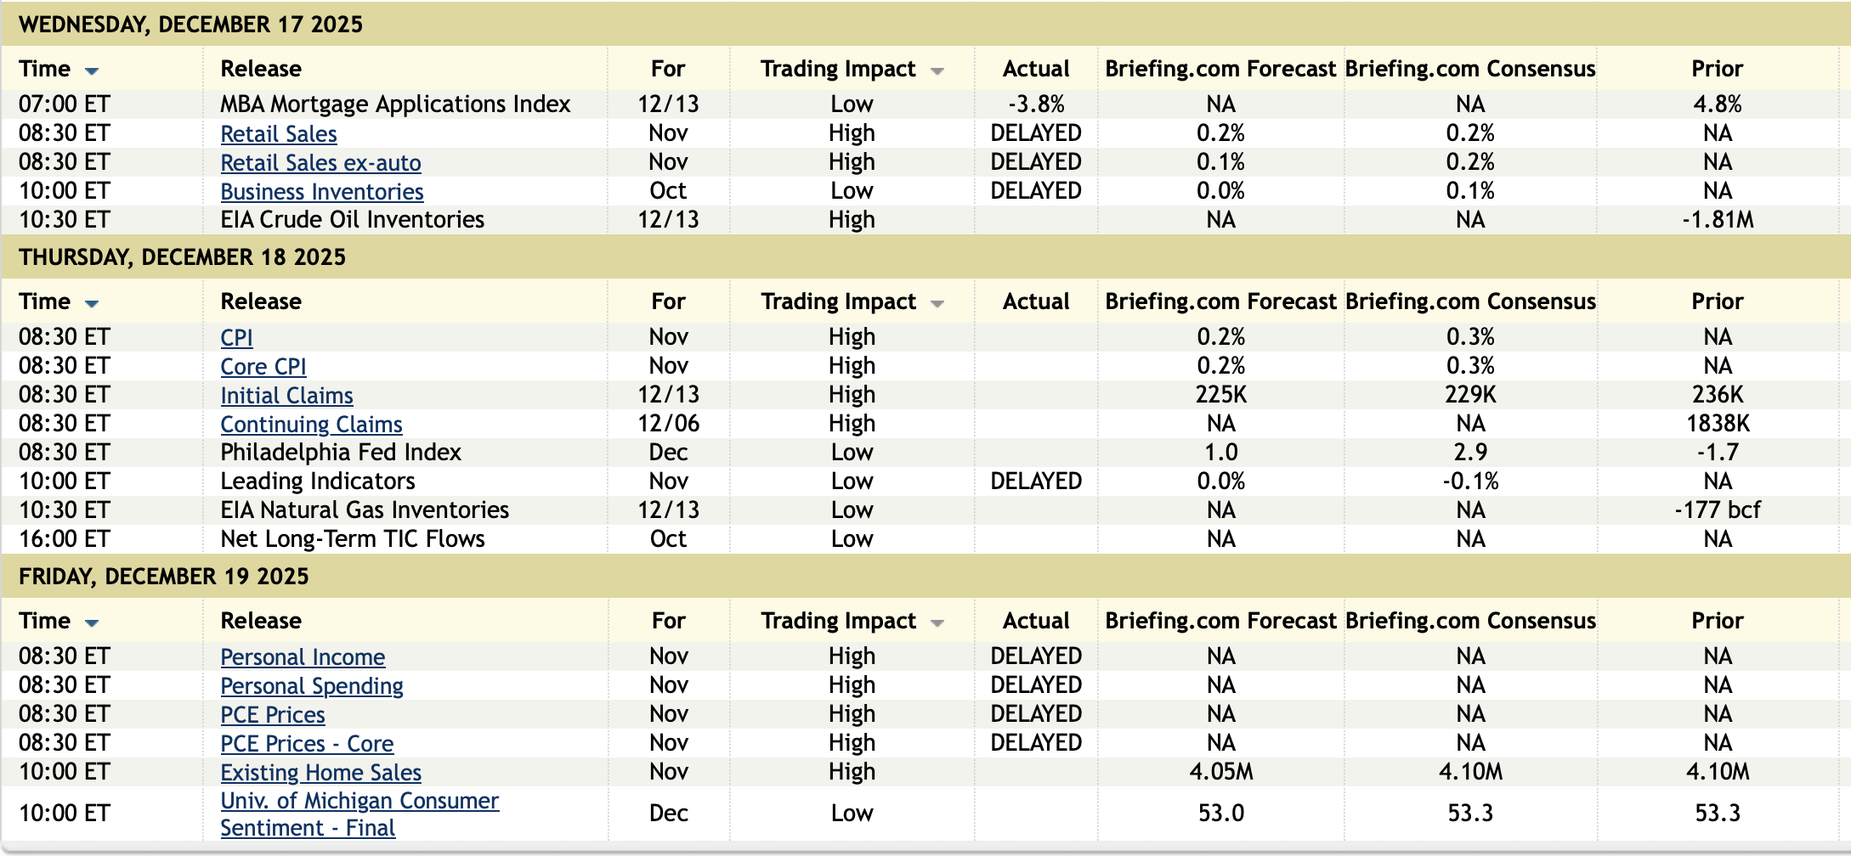Viewport: 1851px width, 856px height.
Task: Sort Wednesday's table by Time arrow
Action: 92,70
